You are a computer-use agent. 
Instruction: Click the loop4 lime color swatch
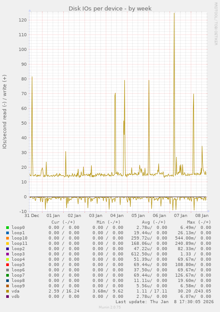click(x=8, y=259)
